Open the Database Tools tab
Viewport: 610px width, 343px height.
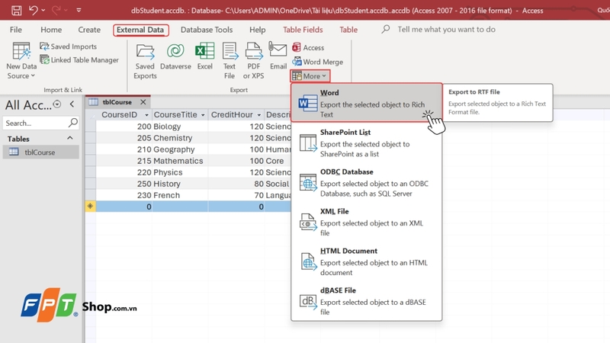tap(207, 30)
